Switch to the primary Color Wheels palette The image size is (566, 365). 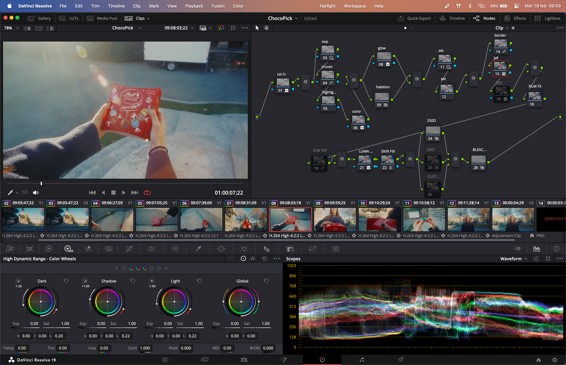coord(49,249)
